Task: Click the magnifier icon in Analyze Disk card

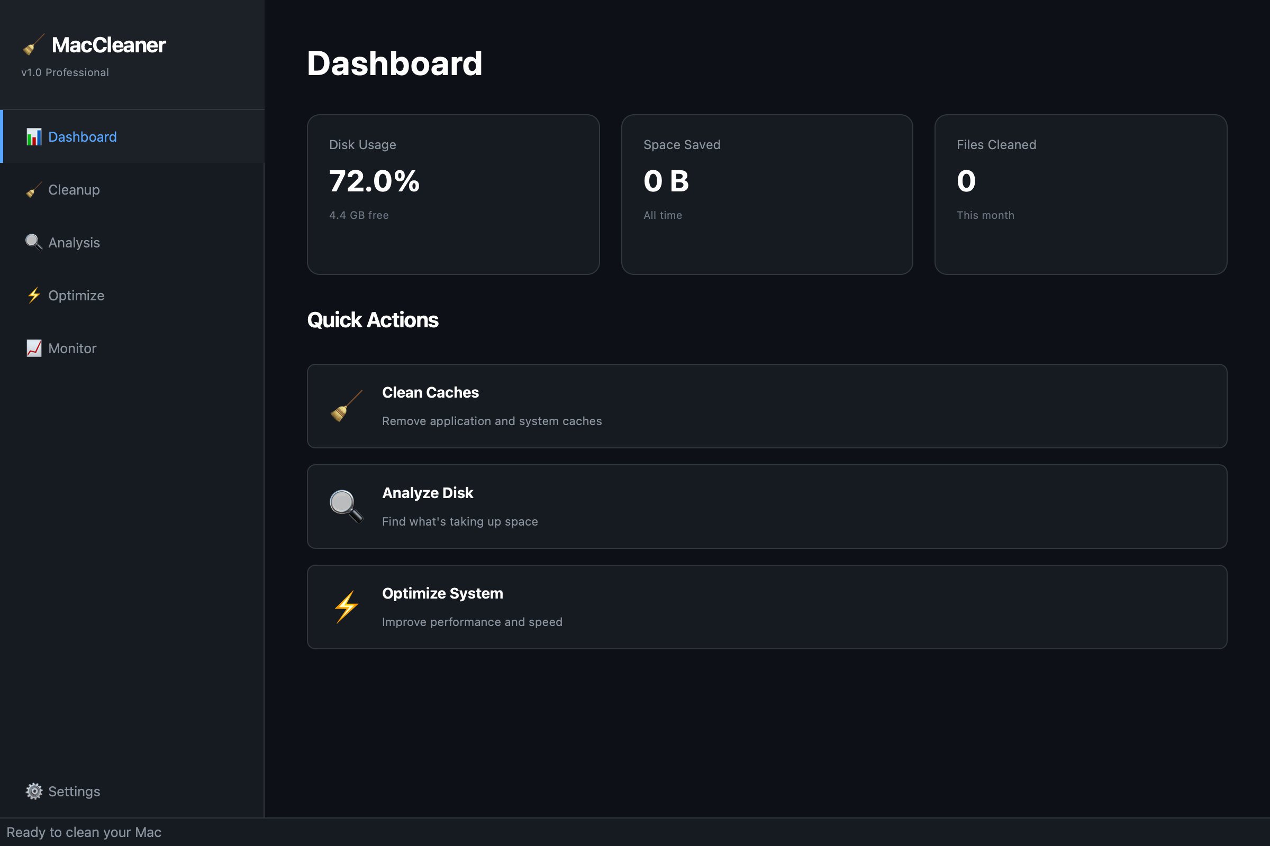Action: (346, 506)
